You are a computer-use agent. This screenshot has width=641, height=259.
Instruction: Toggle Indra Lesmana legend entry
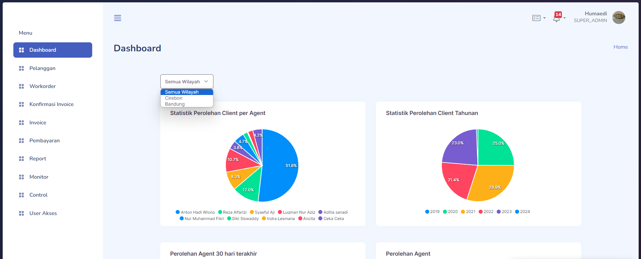[278, 219]
